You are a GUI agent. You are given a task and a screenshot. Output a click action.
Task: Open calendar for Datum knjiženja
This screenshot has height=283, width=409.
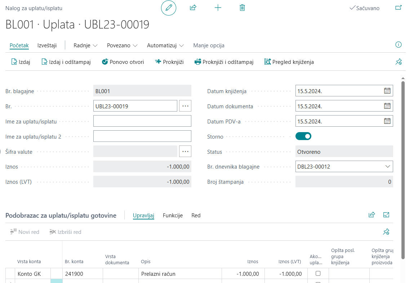387,91
